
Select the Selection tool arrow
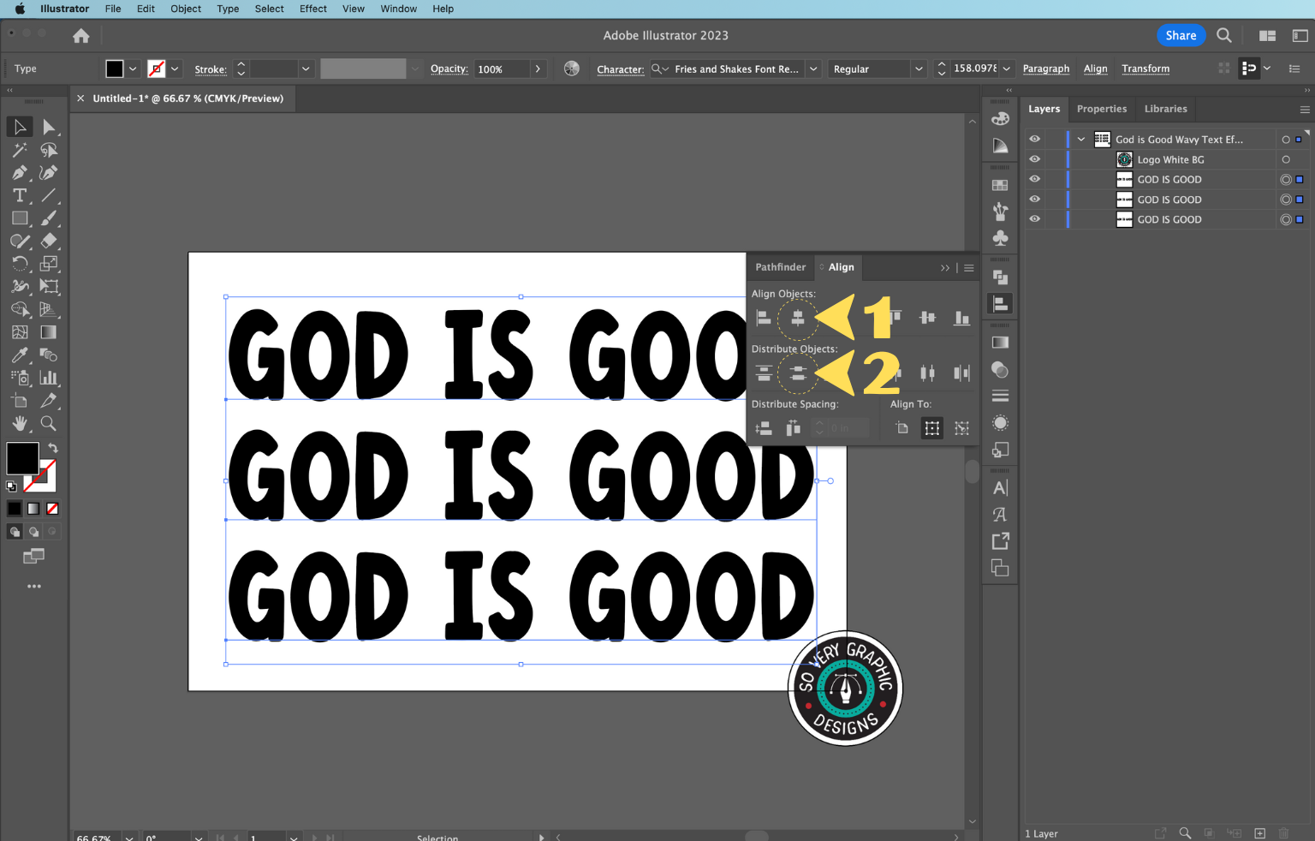click(19, 127)
